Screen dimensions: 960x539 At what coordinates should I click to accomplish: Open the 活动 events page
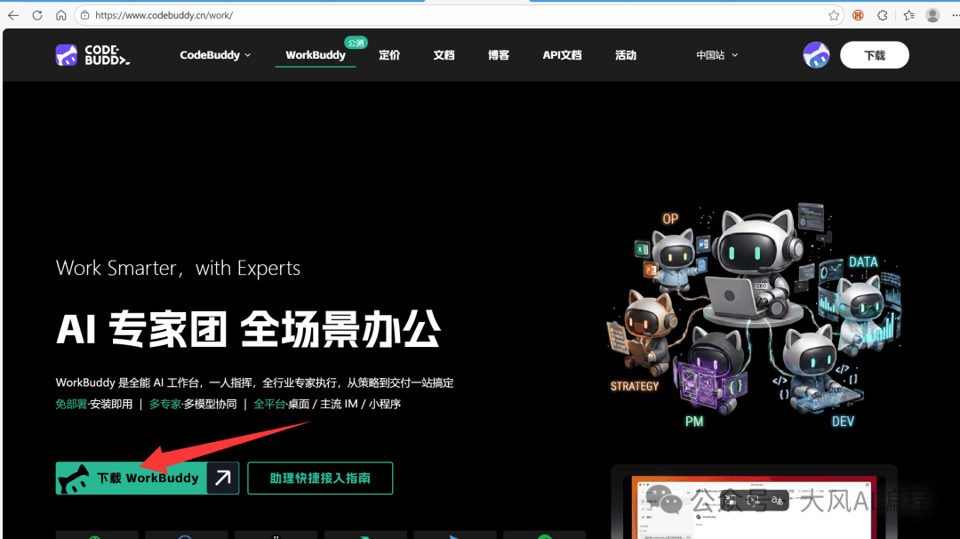tap(626, 55)
